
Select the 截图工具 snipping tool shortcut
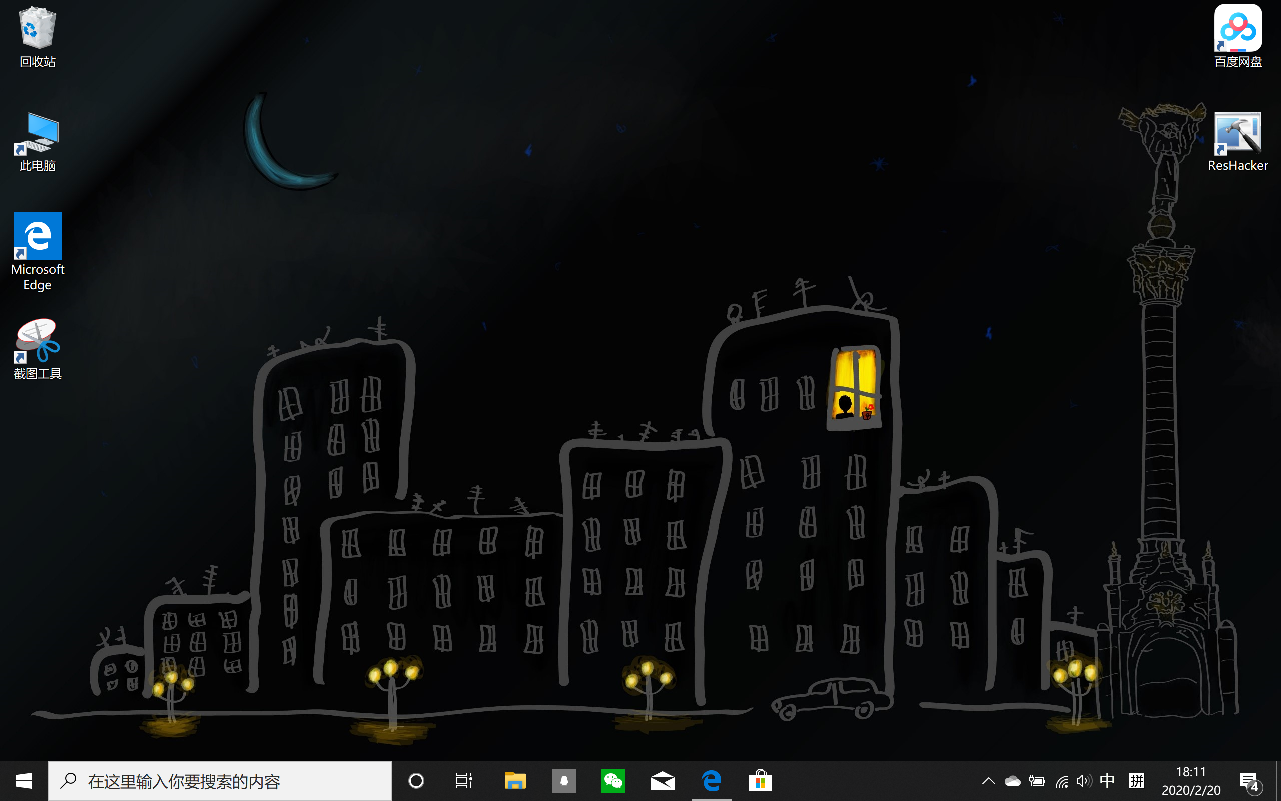click(37, 349)
